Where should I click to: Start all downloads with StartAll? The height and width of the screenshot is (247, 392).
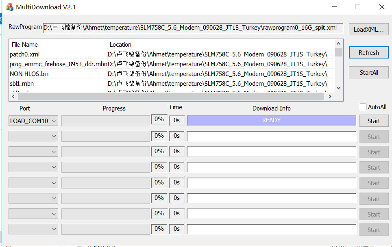[368, 72]
